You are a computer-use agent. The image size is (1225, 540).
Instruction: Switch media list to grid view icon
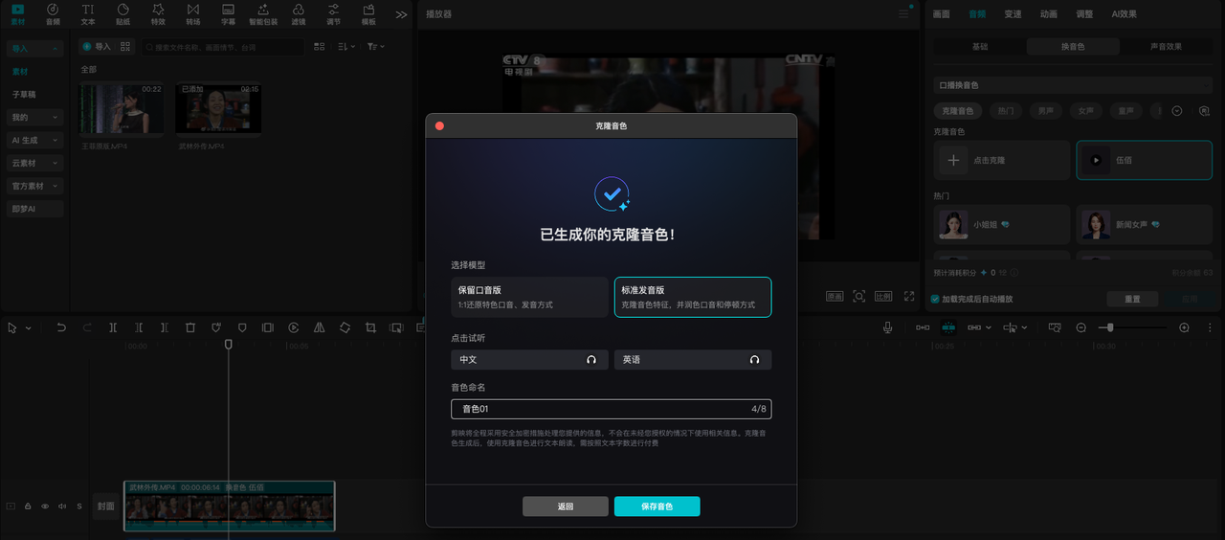[x=319, y=46]
